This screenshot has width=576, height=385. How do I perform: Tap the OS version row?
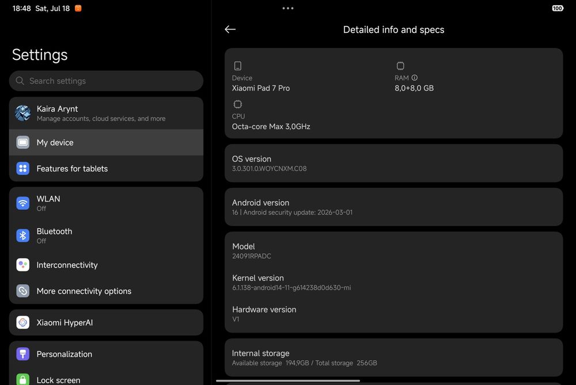pyautogui.click(x=393, y=163)
